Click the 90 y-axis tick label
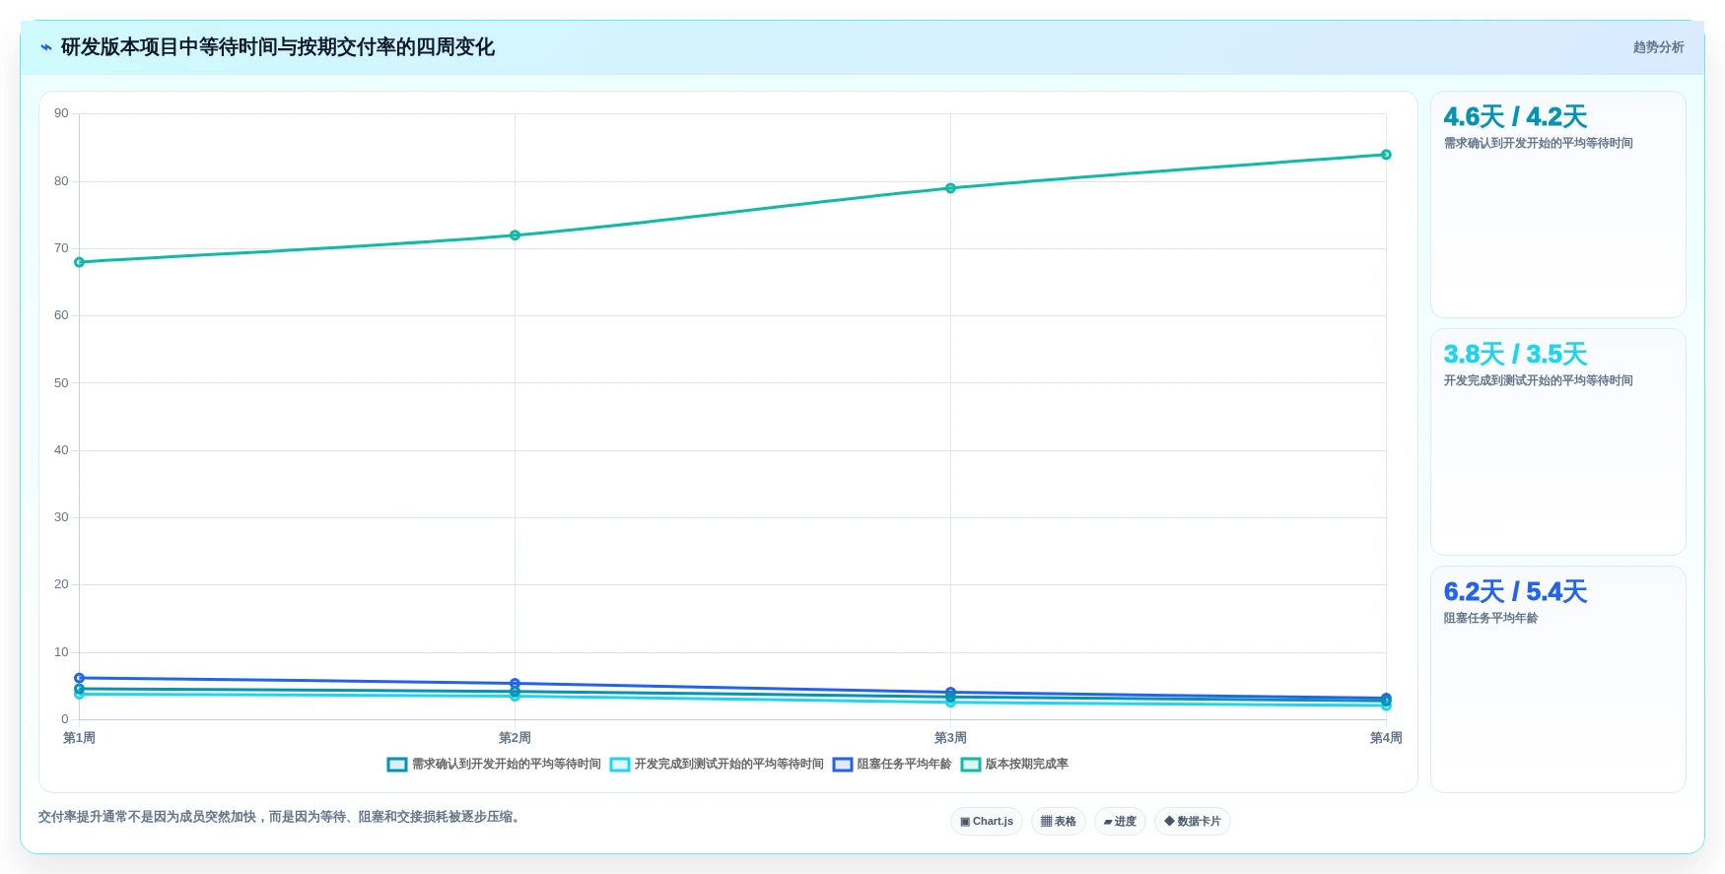Viewport: 1725px width, 874px height. 61,113
